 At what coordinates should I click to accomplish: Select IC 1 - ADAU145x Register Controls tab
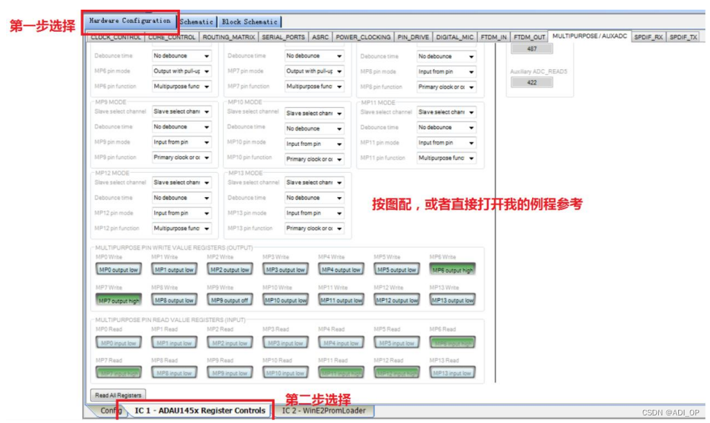(x=200, y=411)
